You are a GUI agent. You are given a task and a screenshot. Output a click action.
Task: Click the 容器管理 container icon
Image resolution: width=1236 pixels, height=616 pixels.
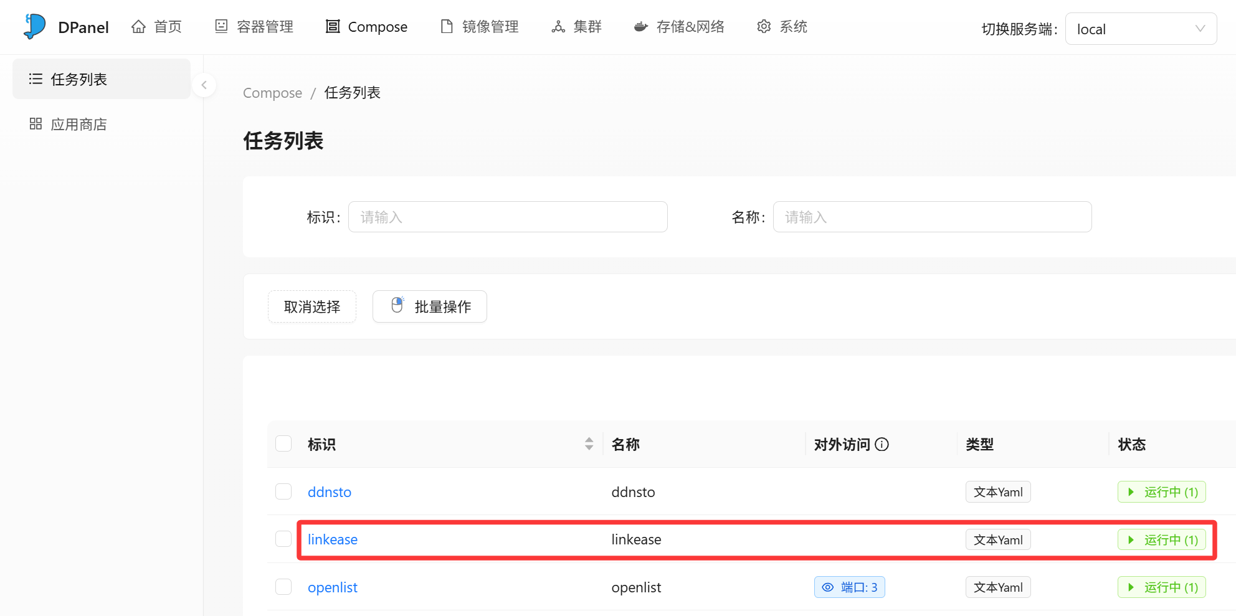pos(221,26)
